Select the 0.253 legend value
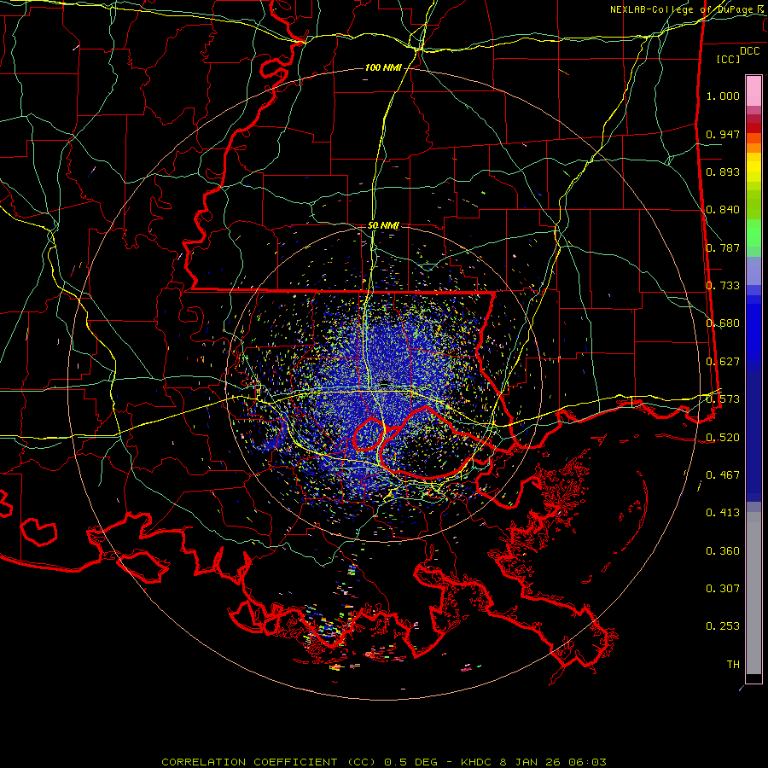This screenshot has width=768, height=768. tap(723, 626)
